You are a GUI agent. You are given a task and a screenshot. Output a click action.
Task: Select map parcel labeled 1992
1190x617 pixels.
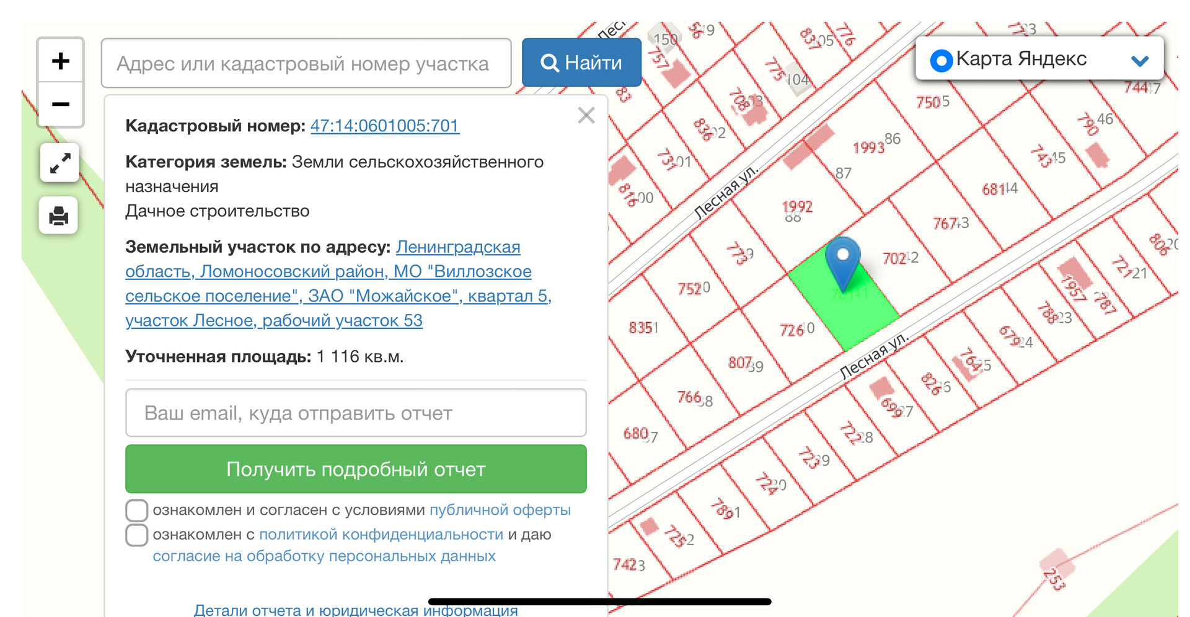[797, 206]
